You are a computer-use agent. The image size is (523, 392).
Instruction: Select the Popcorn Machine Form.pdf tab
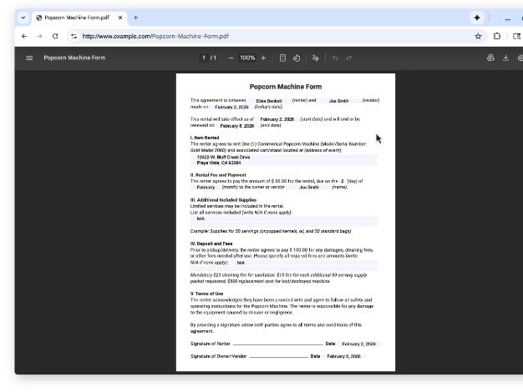click(x=75, y=17)
